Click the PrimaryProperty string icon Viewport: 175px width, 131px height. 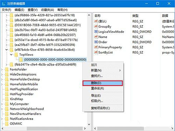tap(96, 47)
